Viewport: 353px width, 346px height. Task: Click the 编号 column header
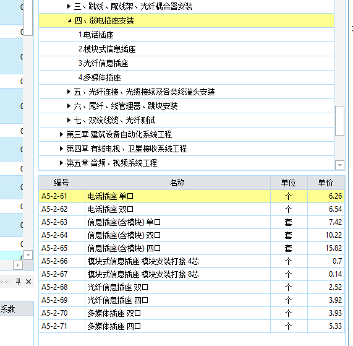coord(62,183)
